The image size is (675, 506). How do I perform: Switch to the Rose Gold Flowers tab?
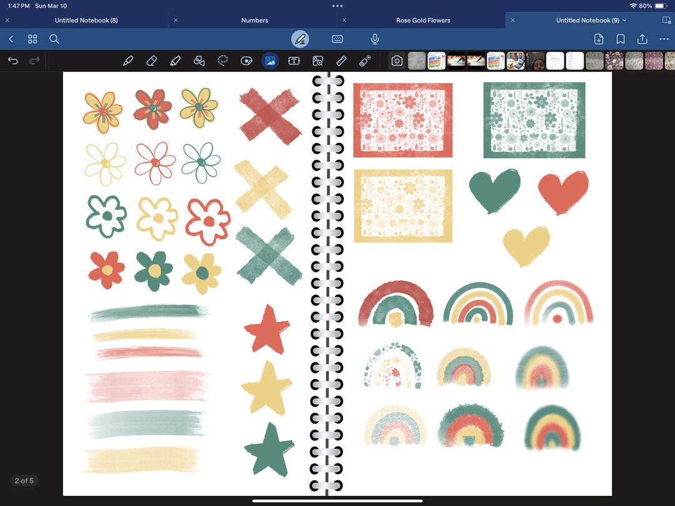[x=424, y=20]
